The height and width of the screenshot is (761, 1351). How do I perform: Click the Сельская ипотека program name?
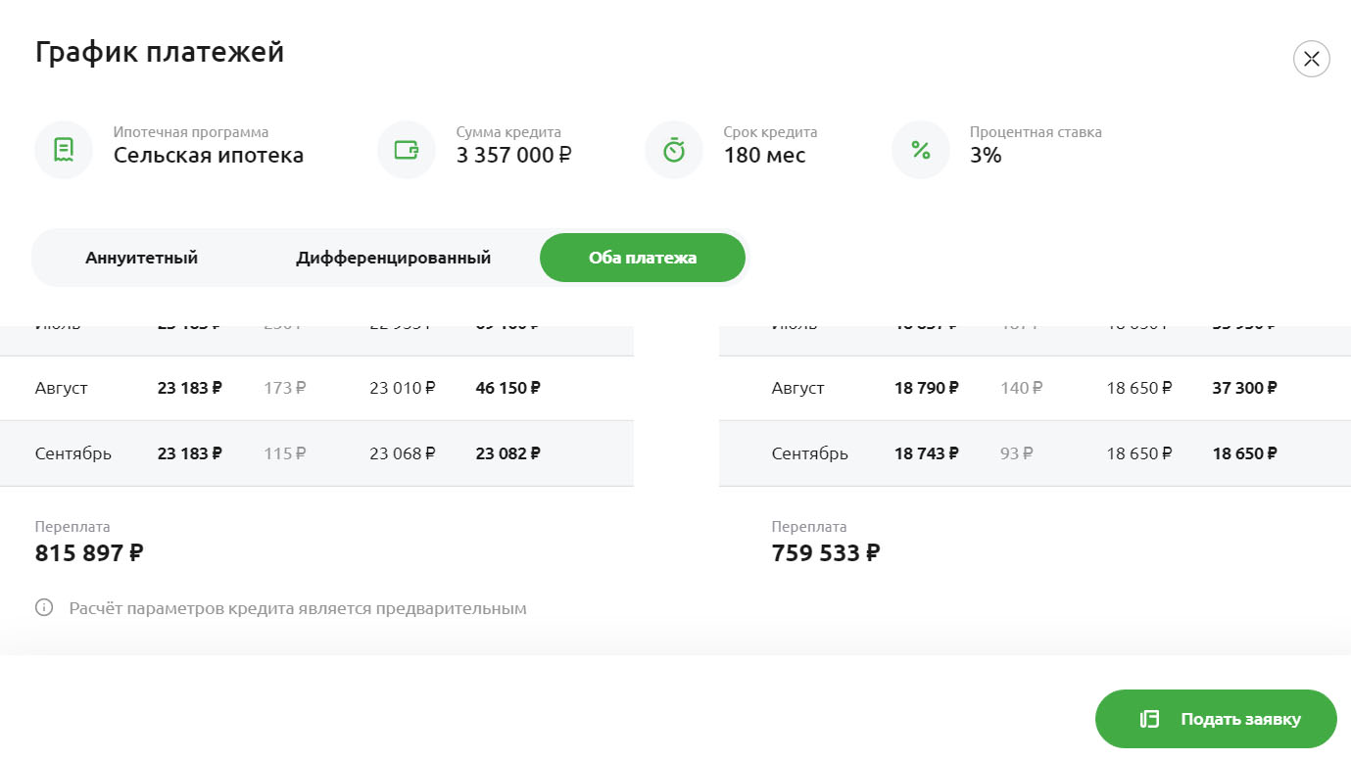point(209,155)
